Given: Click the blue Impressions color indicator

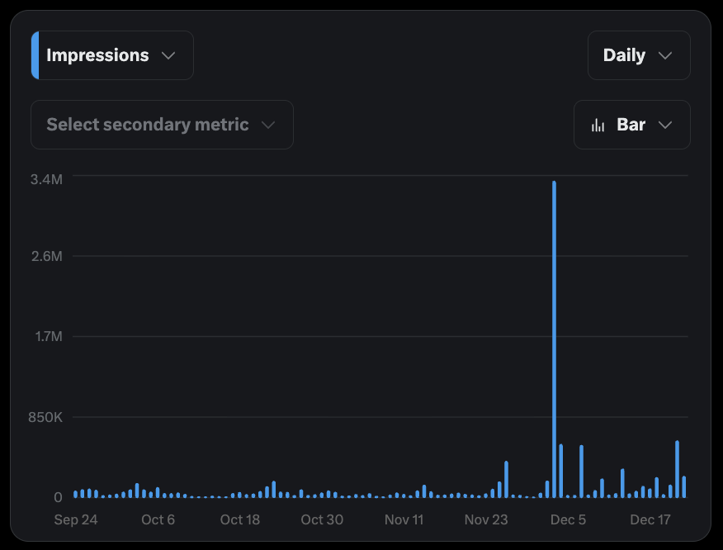Looking at the screenshot, I should pyautogui.click(x=35, y=55).
